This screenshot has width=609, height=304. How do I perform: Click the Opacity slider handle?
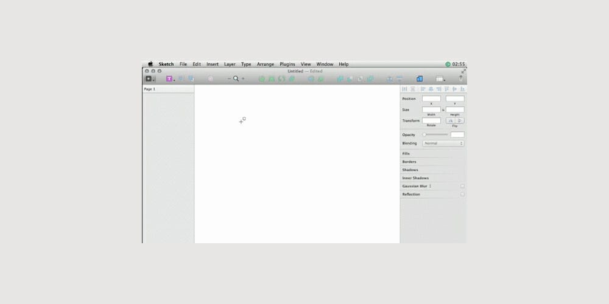tap(424, 134)
